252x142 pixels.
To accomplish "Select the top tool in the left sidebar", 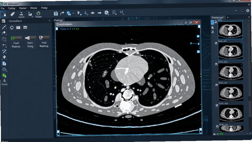I will tap(4, 21).
